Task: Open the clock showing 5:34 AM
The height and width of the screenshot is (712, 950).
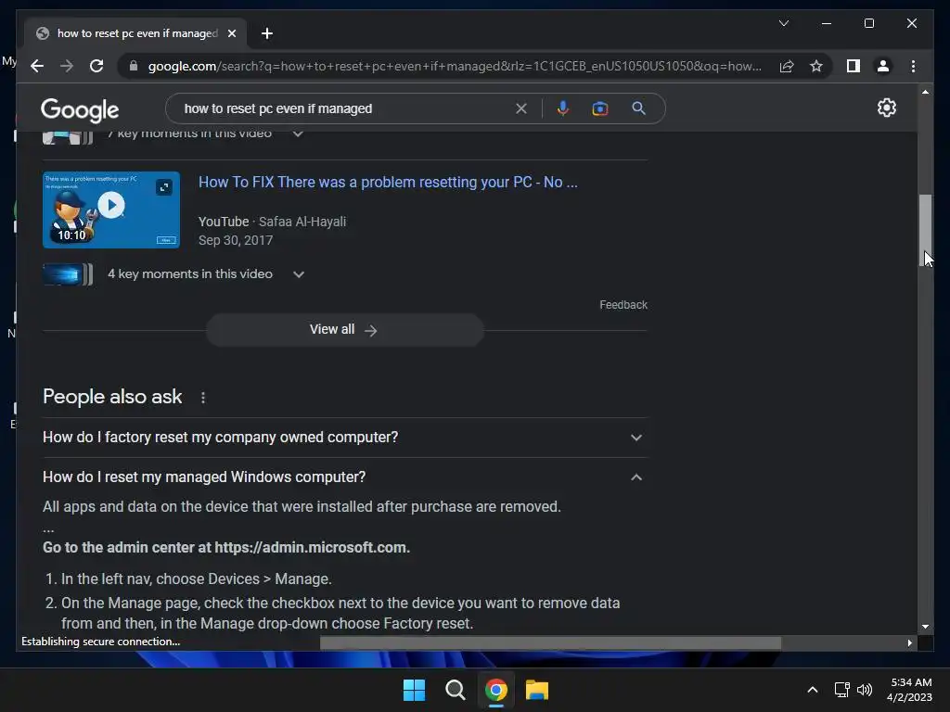Action: pos(909,690)
